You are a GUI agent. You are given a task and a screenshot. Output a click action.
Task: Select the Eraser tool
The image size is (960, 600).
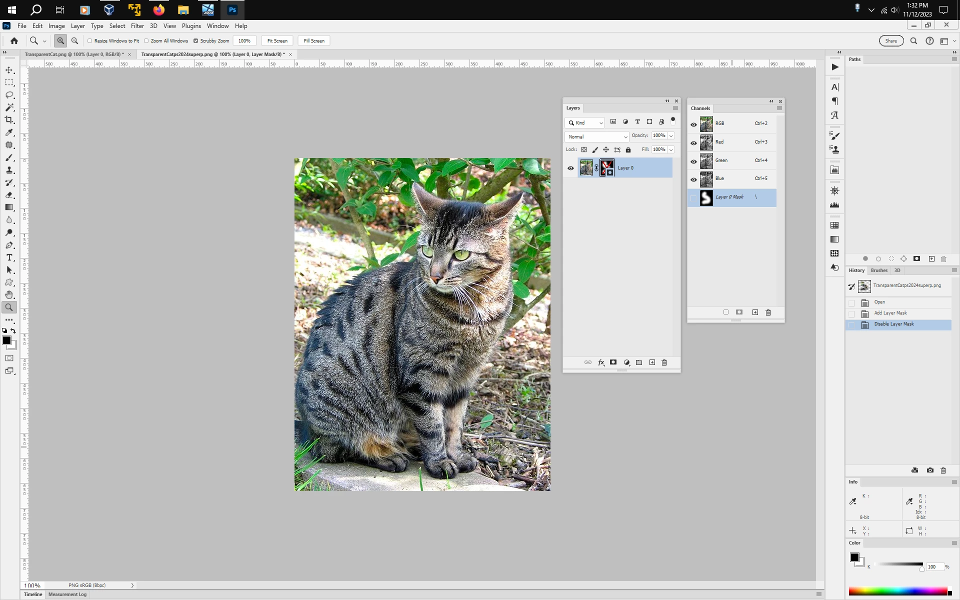point(9,195)
